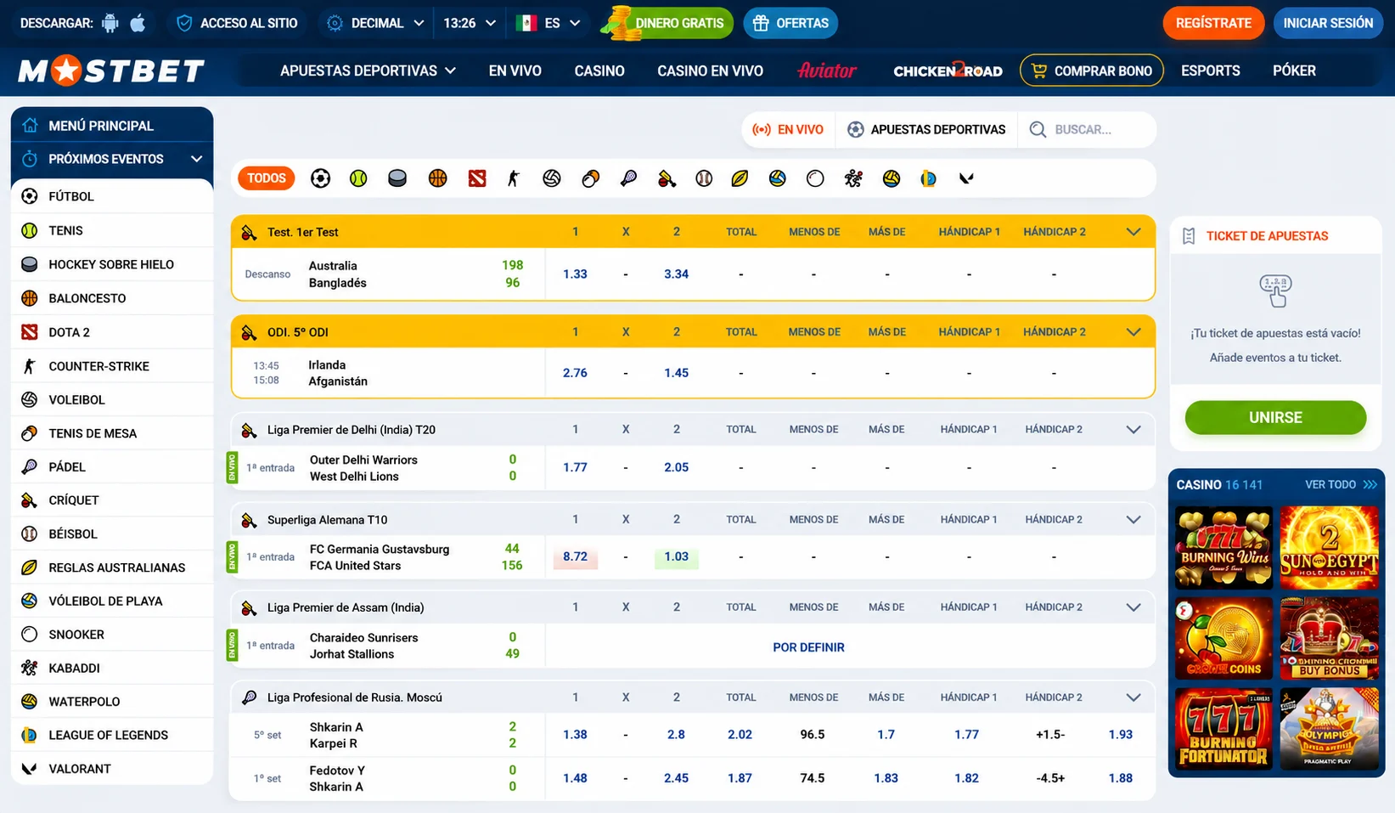The width and height of the screenshot is (1395, 813).
Task: Click the COMPRAR BONO button
Action: tap(1091, 71)
